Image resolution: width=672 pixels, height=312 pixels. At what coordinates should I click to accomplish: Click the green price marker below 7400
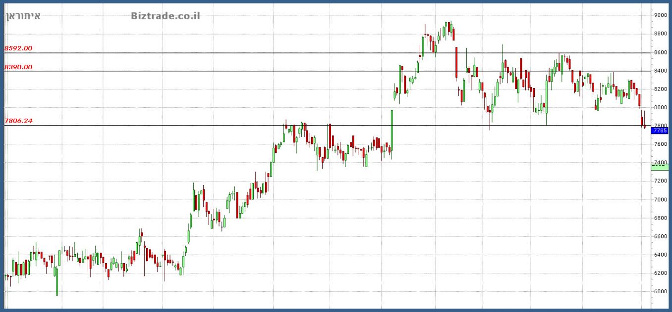click(x=660, y=167)
